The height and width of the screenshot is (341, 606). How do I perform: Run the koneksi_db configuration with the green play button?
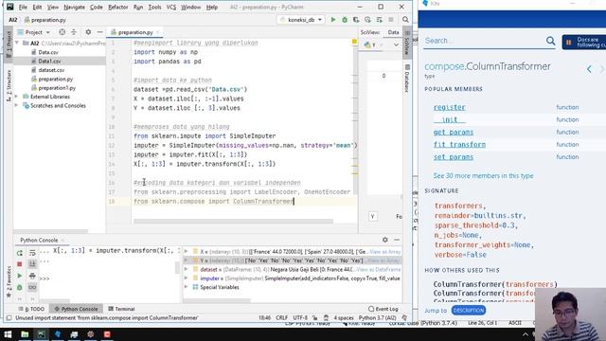332,20
